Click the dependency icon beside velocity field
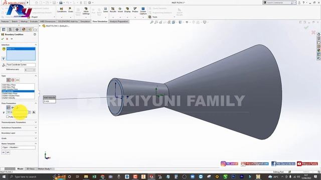 [x=34, y=112]
